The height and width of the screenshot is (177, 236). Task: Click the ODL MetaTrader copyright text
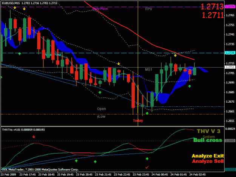40,169
